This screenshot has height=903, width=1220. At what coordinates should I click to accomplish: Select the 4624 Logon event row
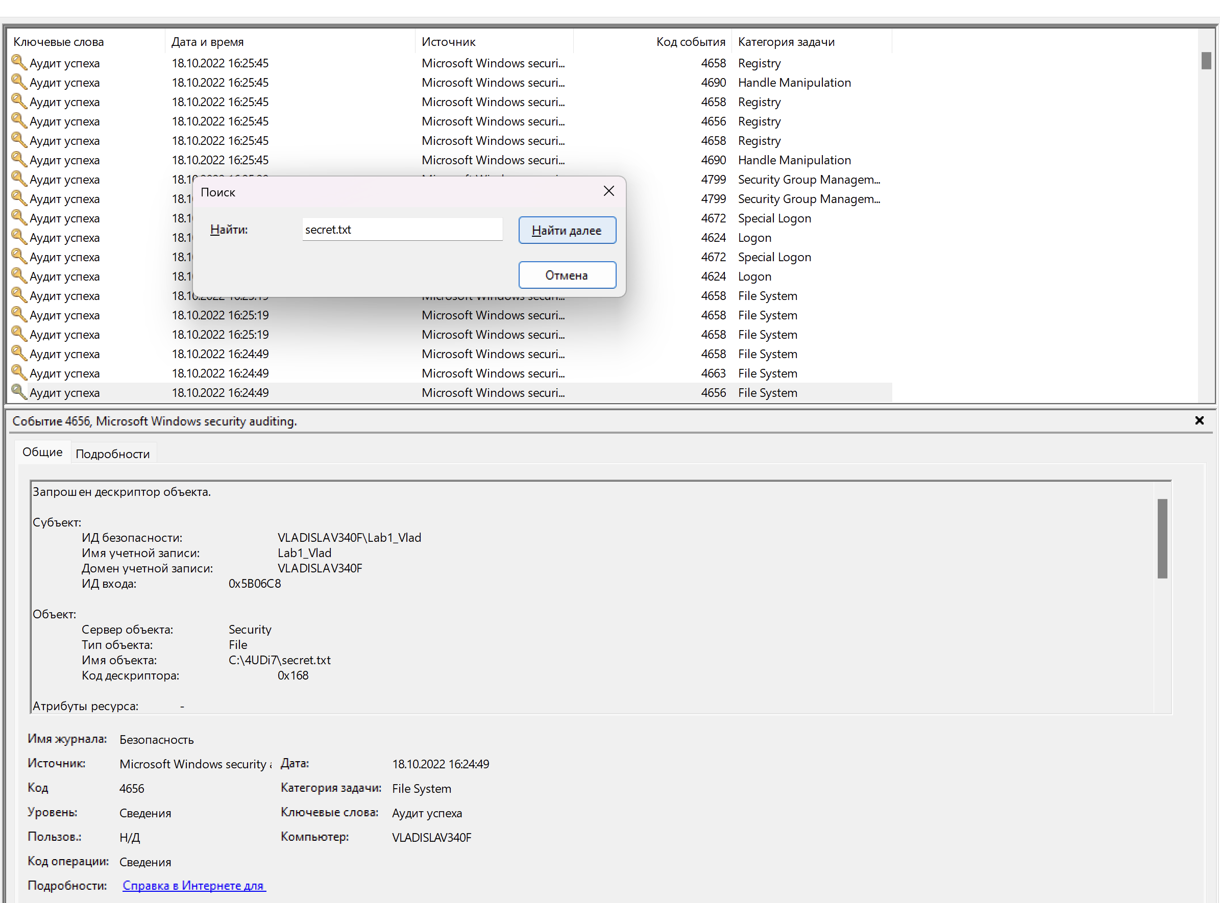pyautogui.click(x=754, y=237)
